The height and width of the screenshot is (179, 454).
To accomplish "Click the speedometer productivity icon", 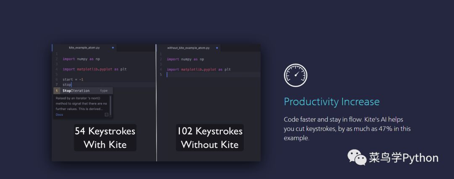I will click(x=296, y=75).
